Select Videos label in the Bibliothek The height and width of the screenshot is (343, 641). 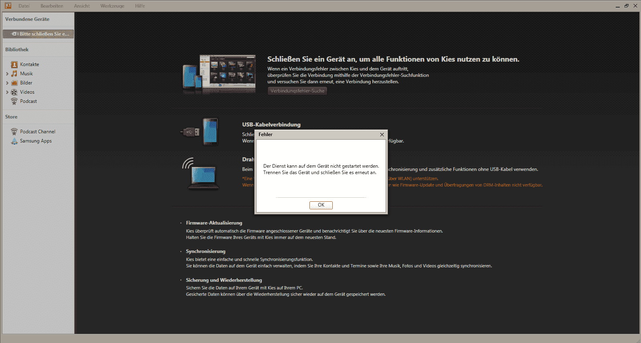tap(27, 92)
